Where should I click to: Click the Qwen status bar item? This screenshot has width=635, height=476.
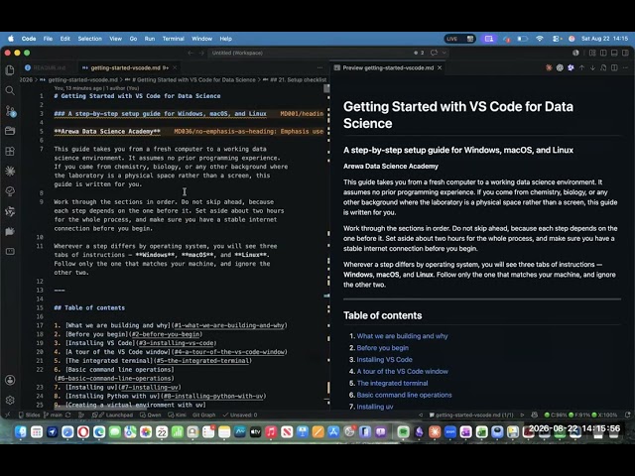click(x=150, y=415)
